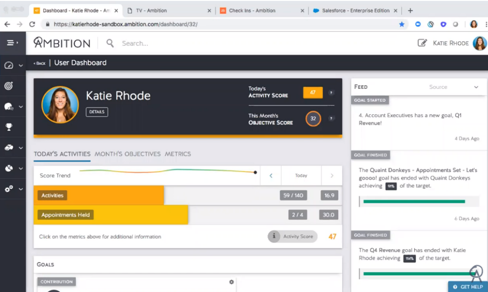This screenshot has width=488, height=292.
Task: Click the gray sphere browser extension icon
Action: [x=455, y=24]
